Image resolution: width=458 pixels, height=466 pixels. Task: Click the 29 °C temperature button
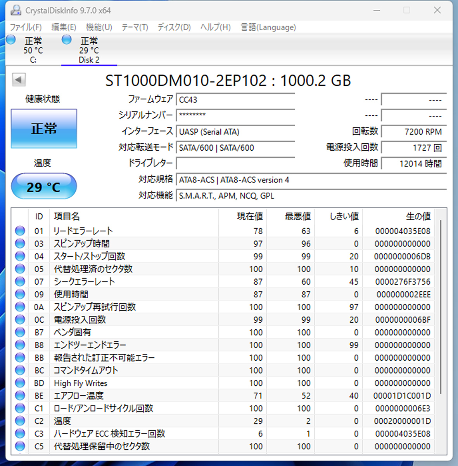coord(44,187)
